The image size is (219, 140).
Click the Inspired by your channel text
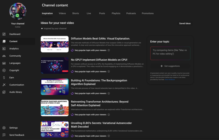55,29
